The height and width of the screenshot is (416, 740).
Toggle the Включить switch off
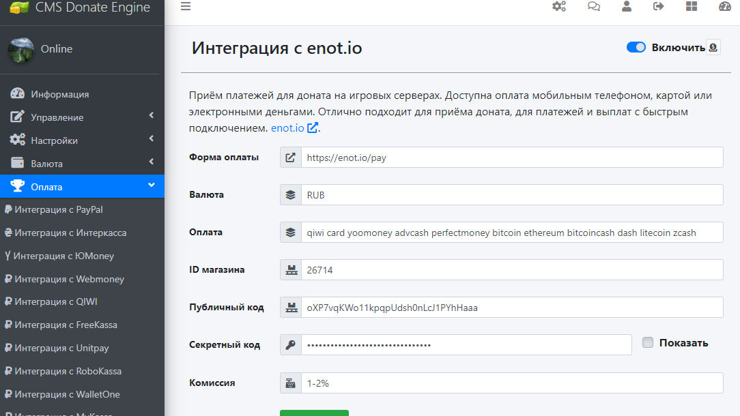tap(636, 48)
